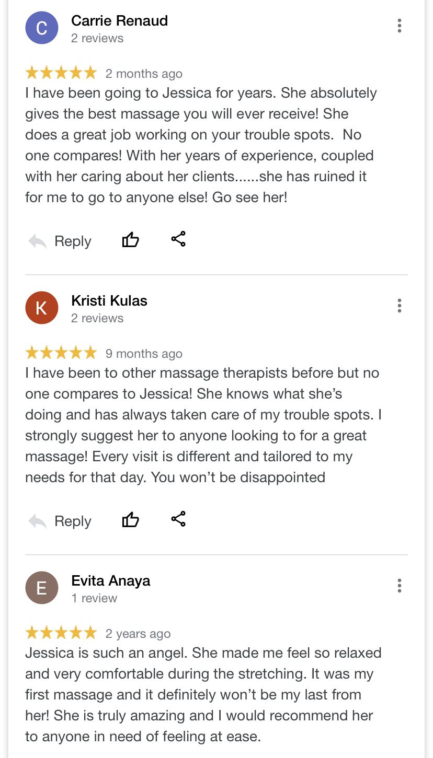Click Carrie Renaud's purple C avatar
Screen dimensions: 433x758
click(x=41, y=28)
